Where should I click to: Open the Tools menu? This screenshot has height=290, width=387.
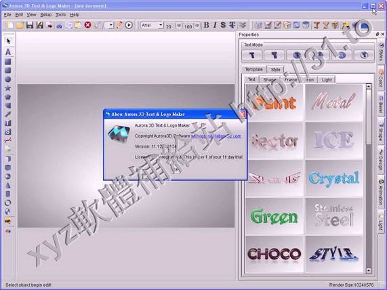pos(60,15)
